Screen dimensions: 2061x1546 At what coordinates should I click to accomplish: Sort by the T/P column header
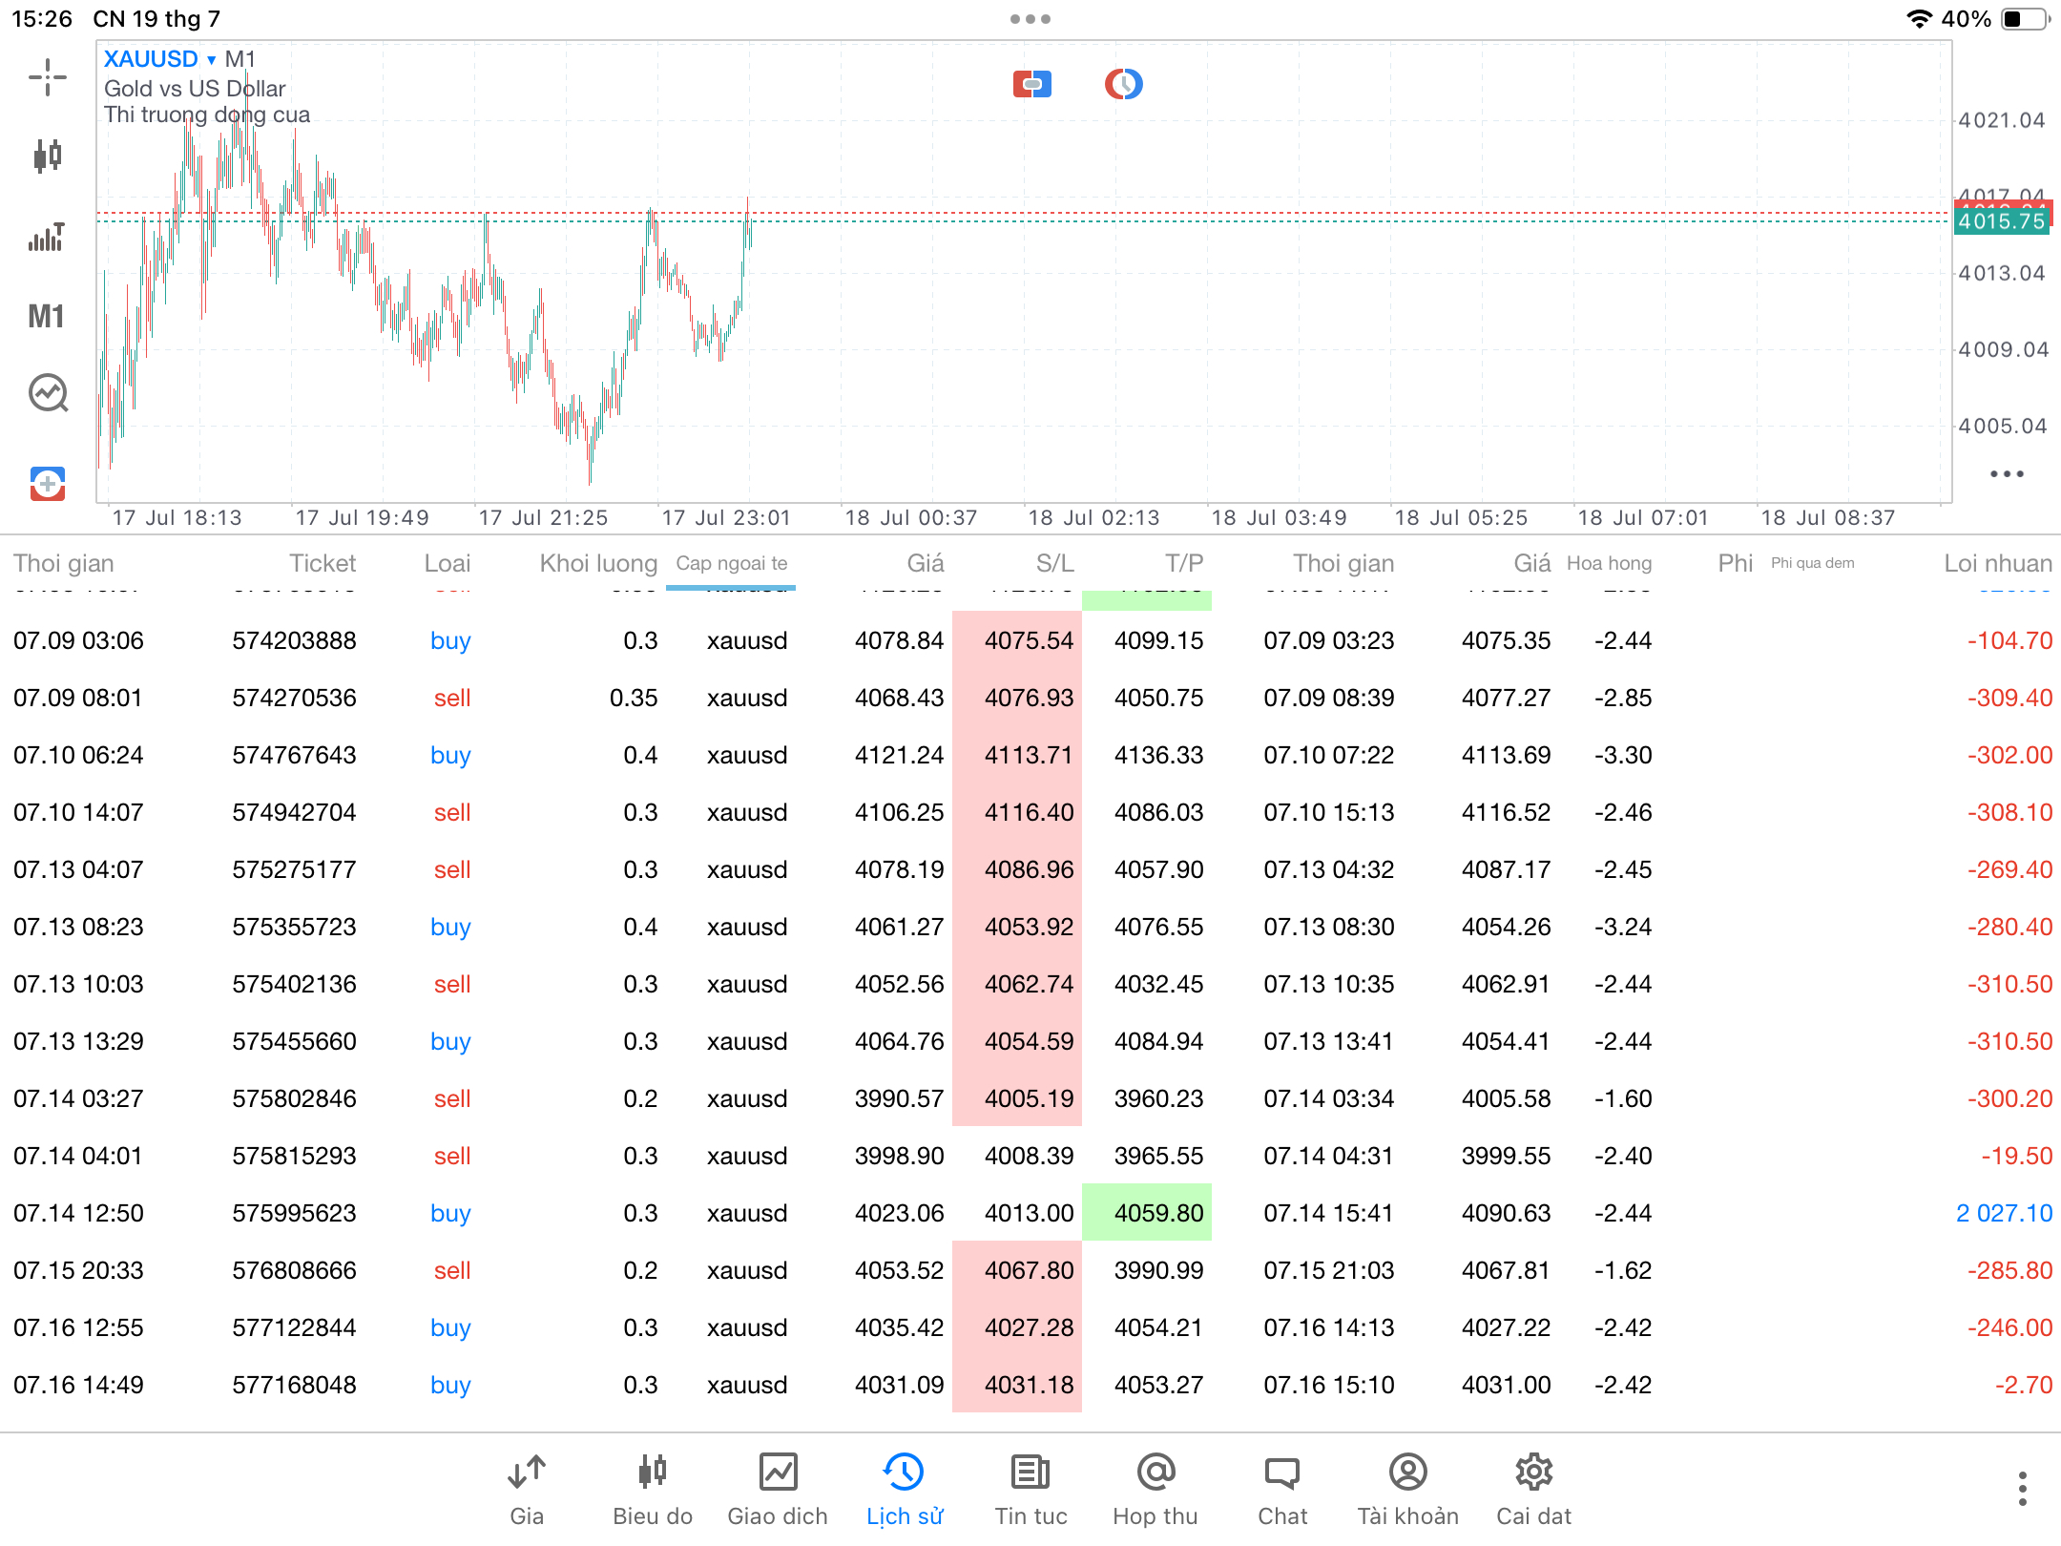click(x=1184, y=563)
